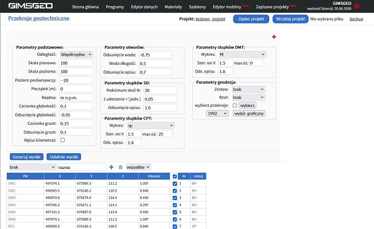Click the Kilometr column header
Viewport: 374px width, 229px height.
coord(154,176)
